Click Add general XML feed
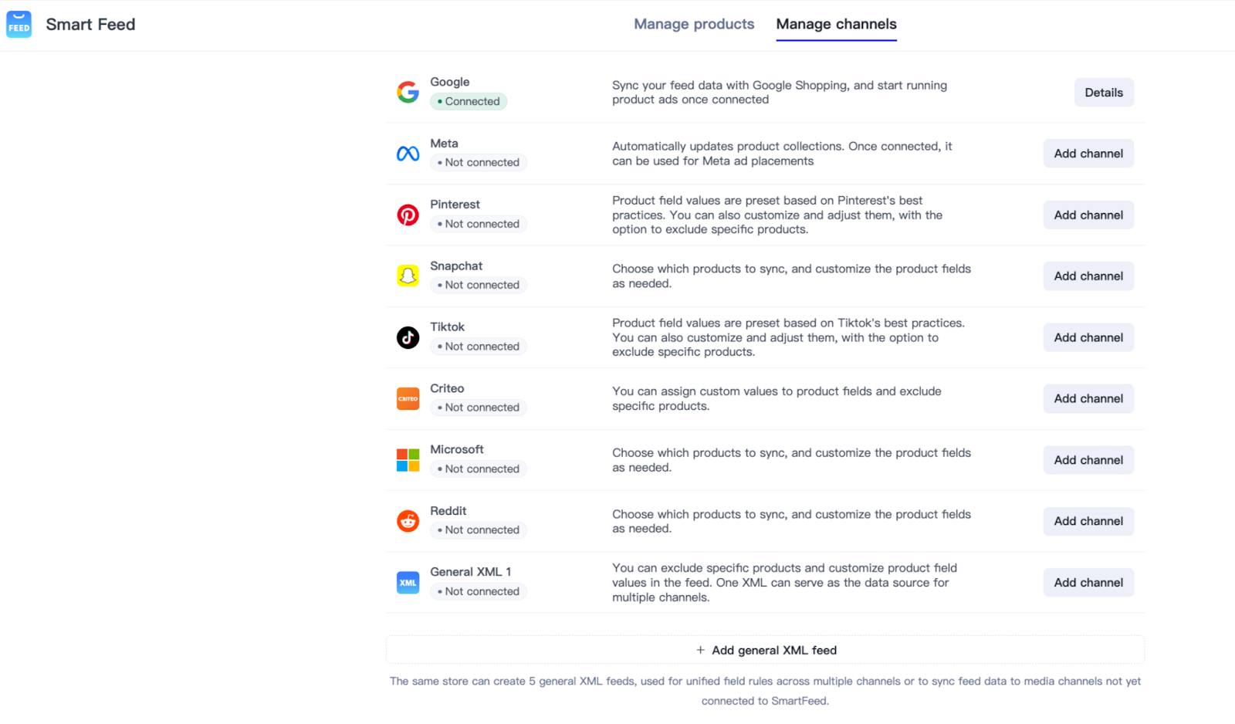Screen dimensions: 1235x724 tap(766, 650)
